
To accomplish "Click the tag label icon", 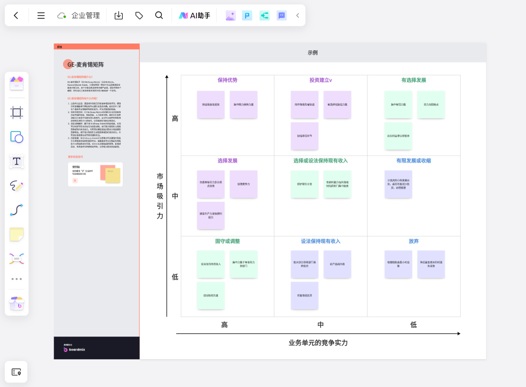I will (x=139, y=15).
